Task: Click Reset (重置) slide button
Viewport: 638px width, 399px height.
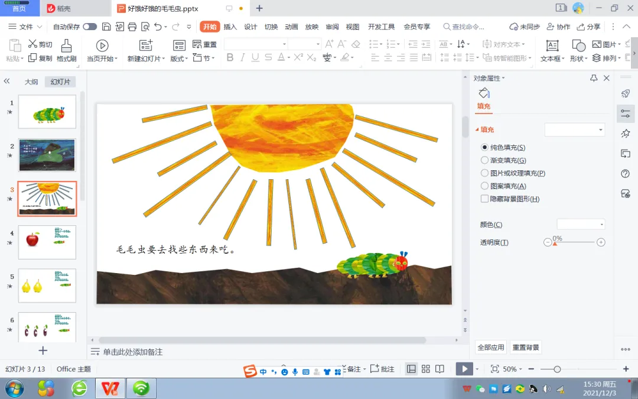Action: click(204, 44)
